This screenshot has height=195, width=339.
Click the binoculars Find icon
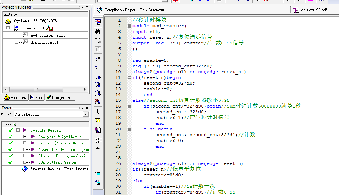coord(98,32)
